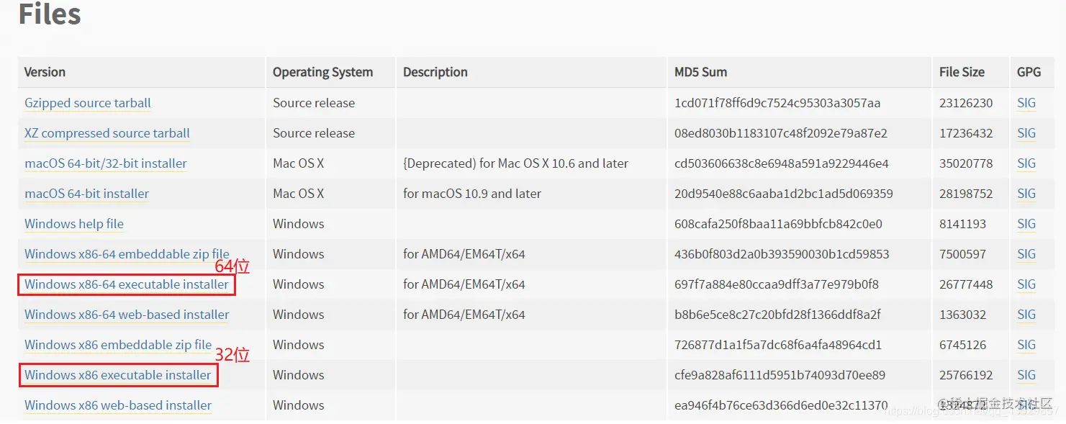Select the macOS 64-bit installer link
This screenshot has height=424, width=1066.
87,194
